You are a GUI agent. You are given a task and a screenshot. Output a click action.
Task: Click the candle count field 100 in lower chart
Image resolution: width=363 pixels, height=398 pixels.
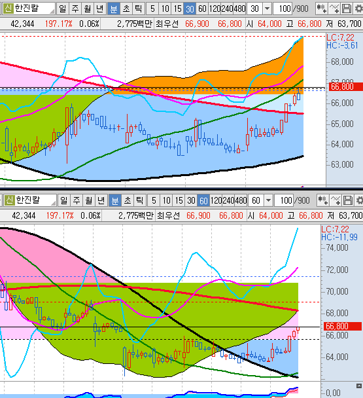[x=284, y=200]
